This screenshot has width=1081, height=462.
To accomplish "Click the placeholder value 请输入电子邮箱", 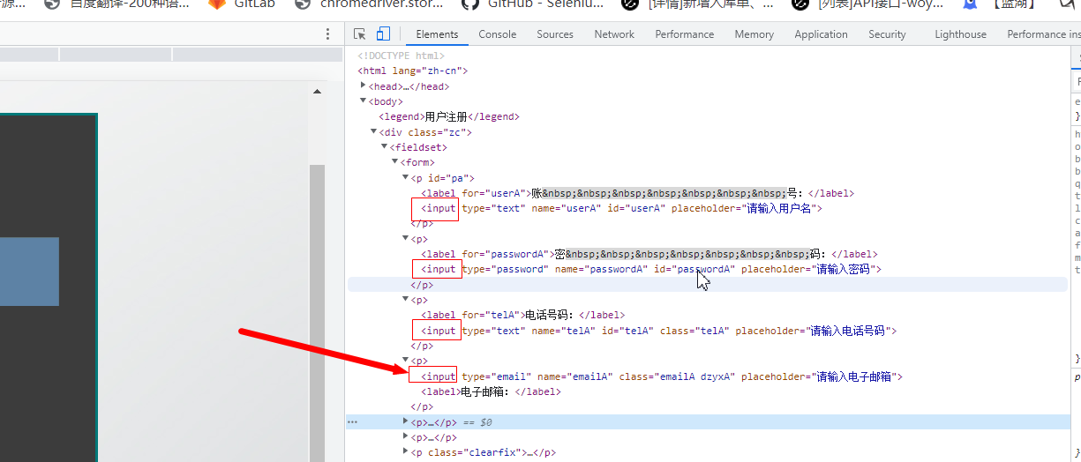I will [856, 376].
